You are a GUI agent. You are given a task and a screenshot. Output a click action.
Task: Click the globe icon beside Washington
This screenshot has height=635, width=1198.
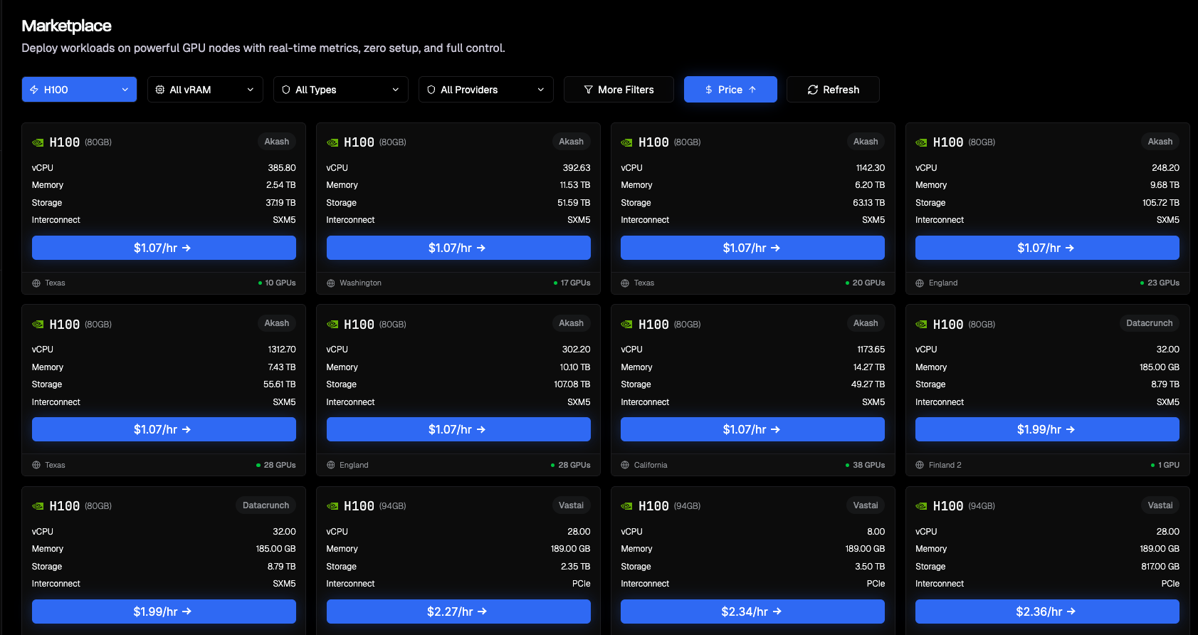331,283
